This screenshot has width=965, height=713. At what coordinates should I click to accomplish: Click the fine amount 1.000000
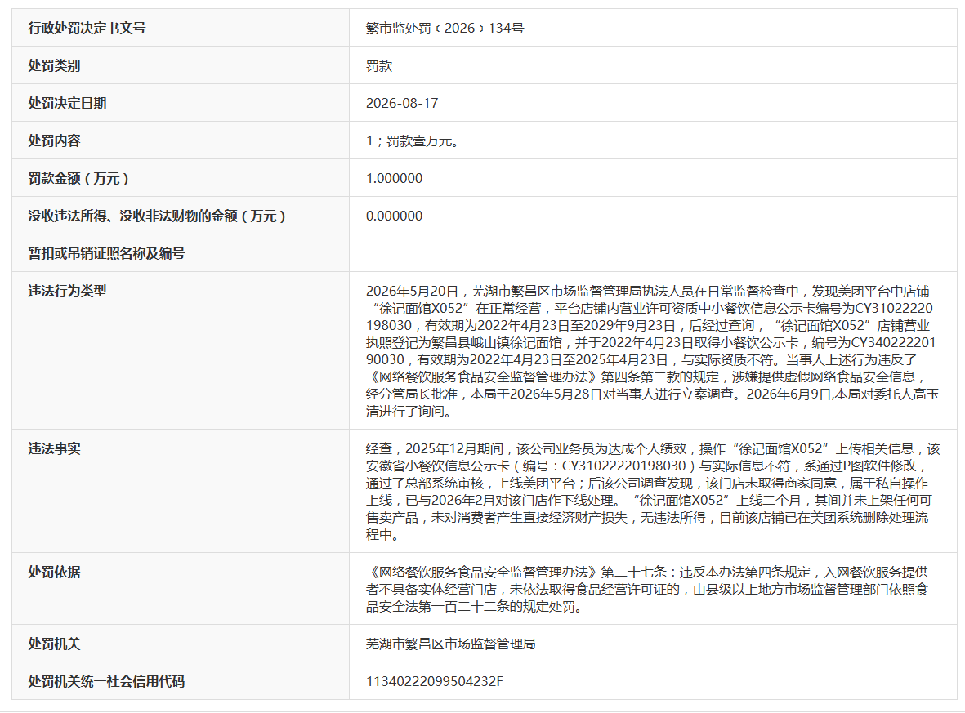click(394, 178)
